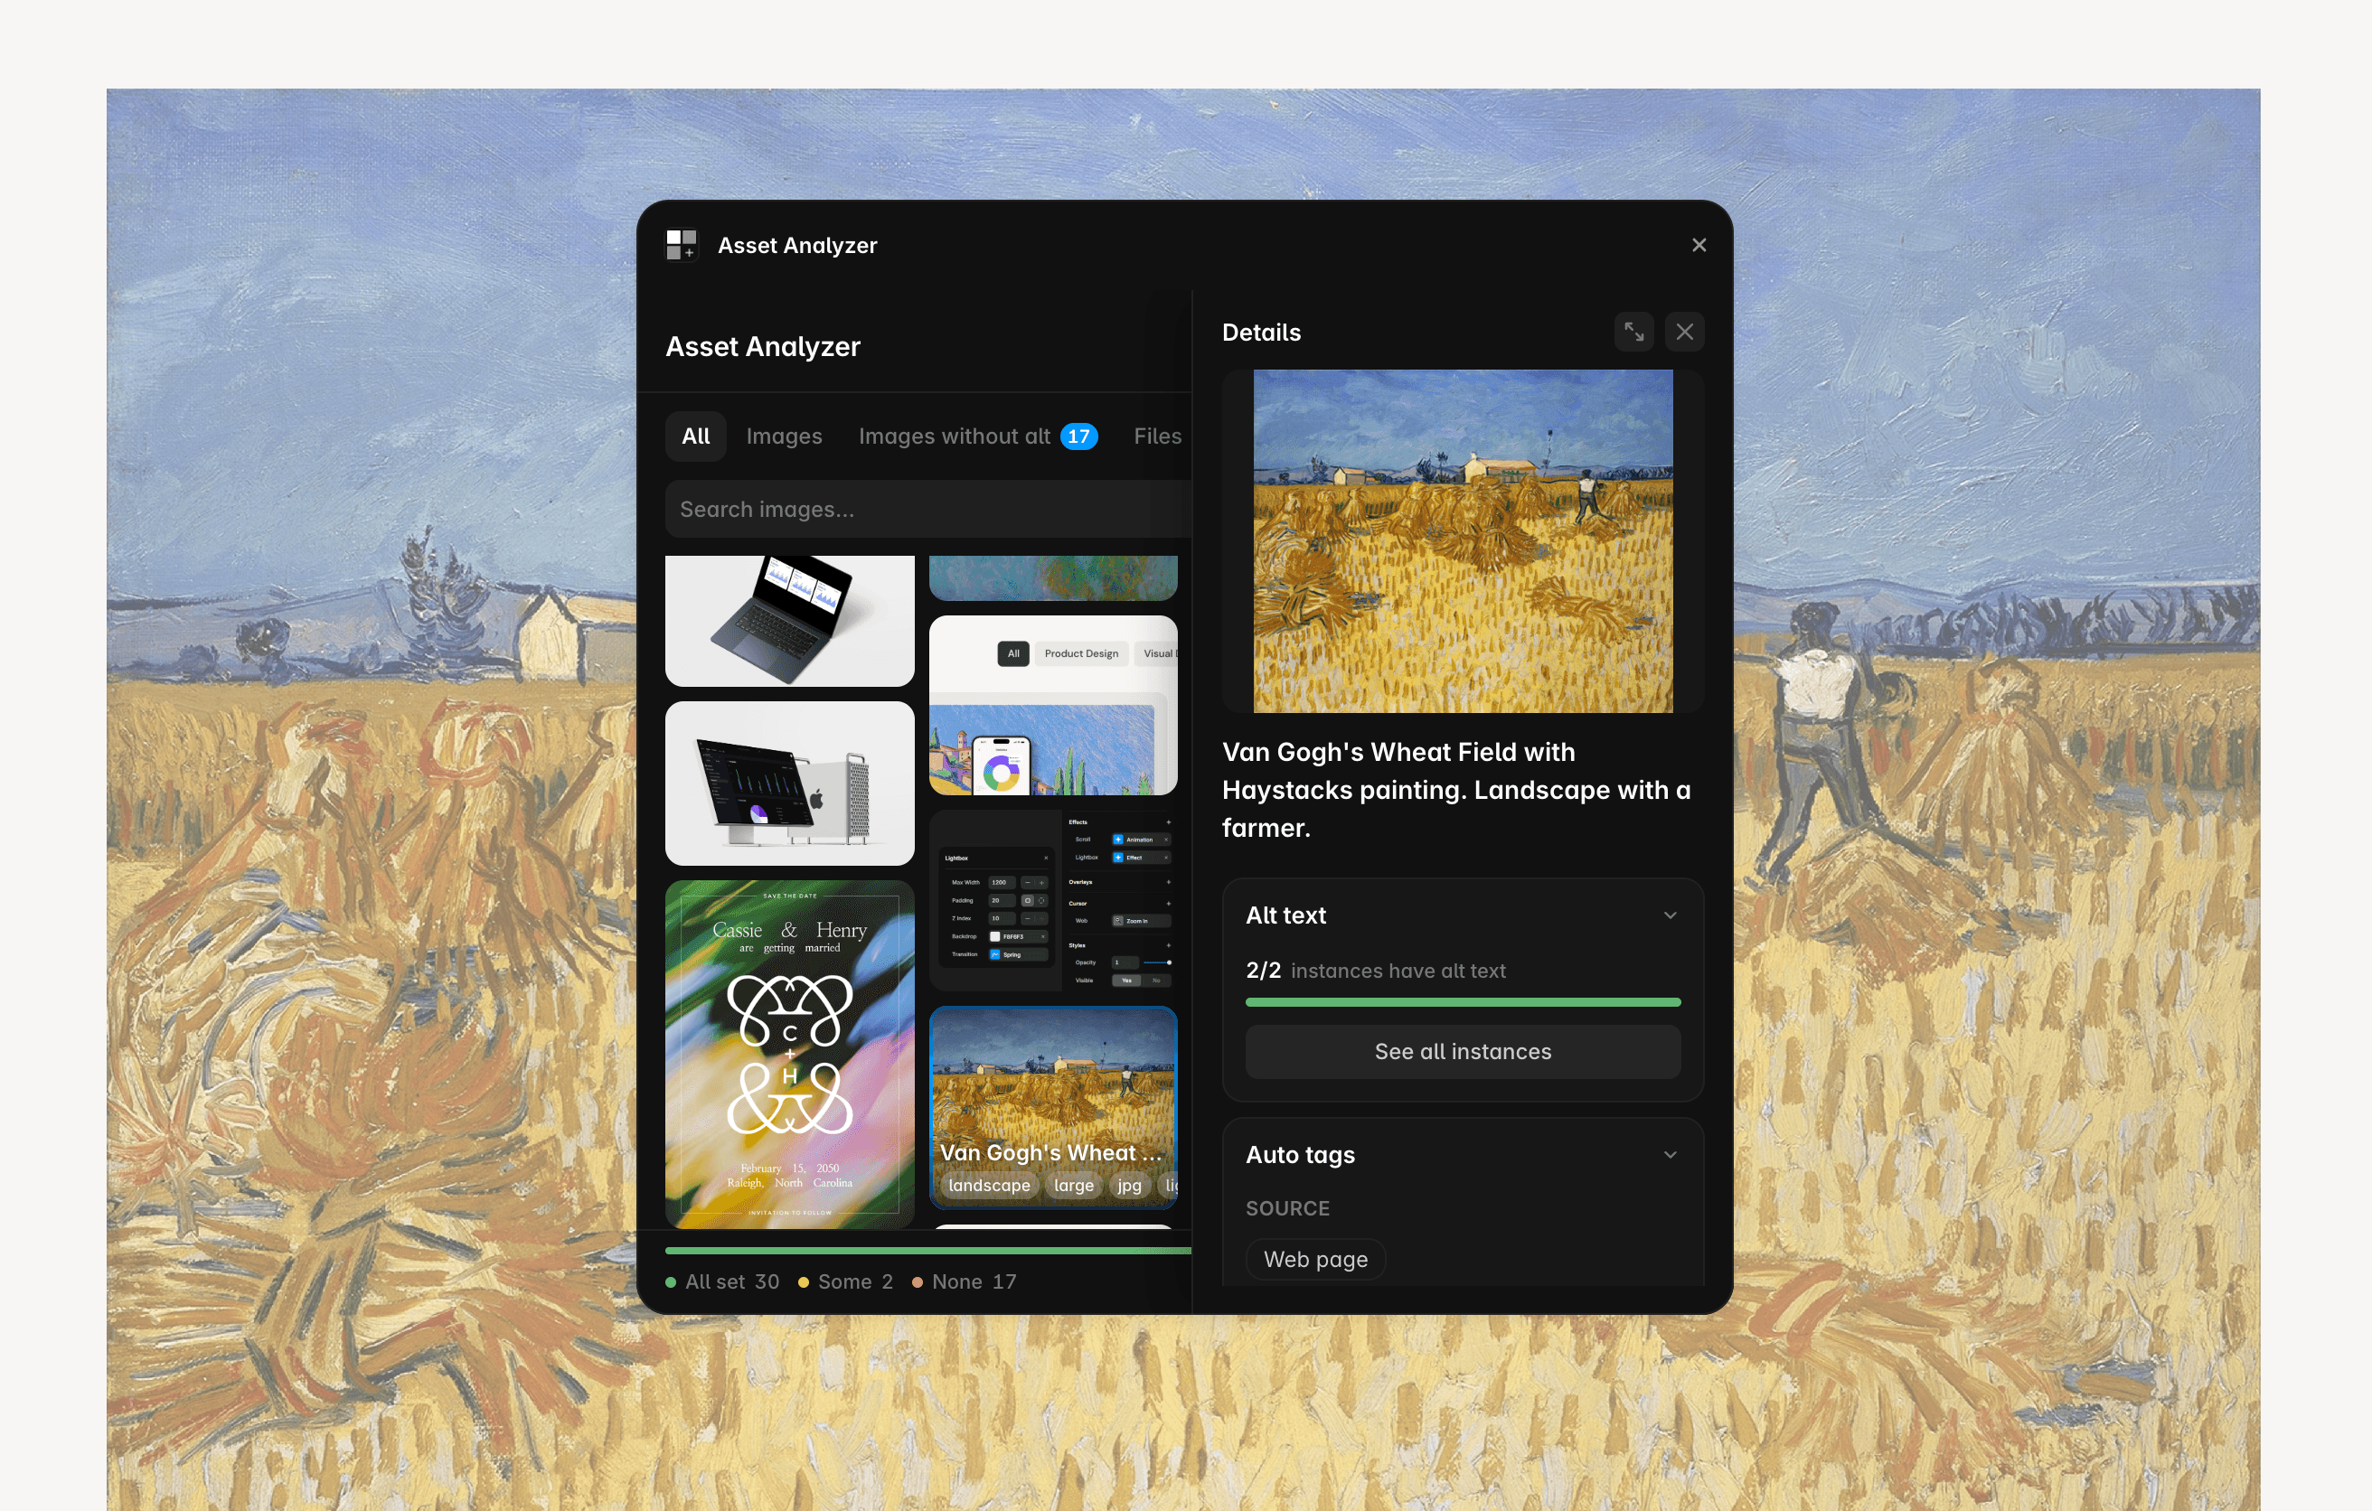This screenshot has height=1511, width=2372.
Task: Click the Van Gogh's Wheat Field description text
Action: click(1457, 790)
